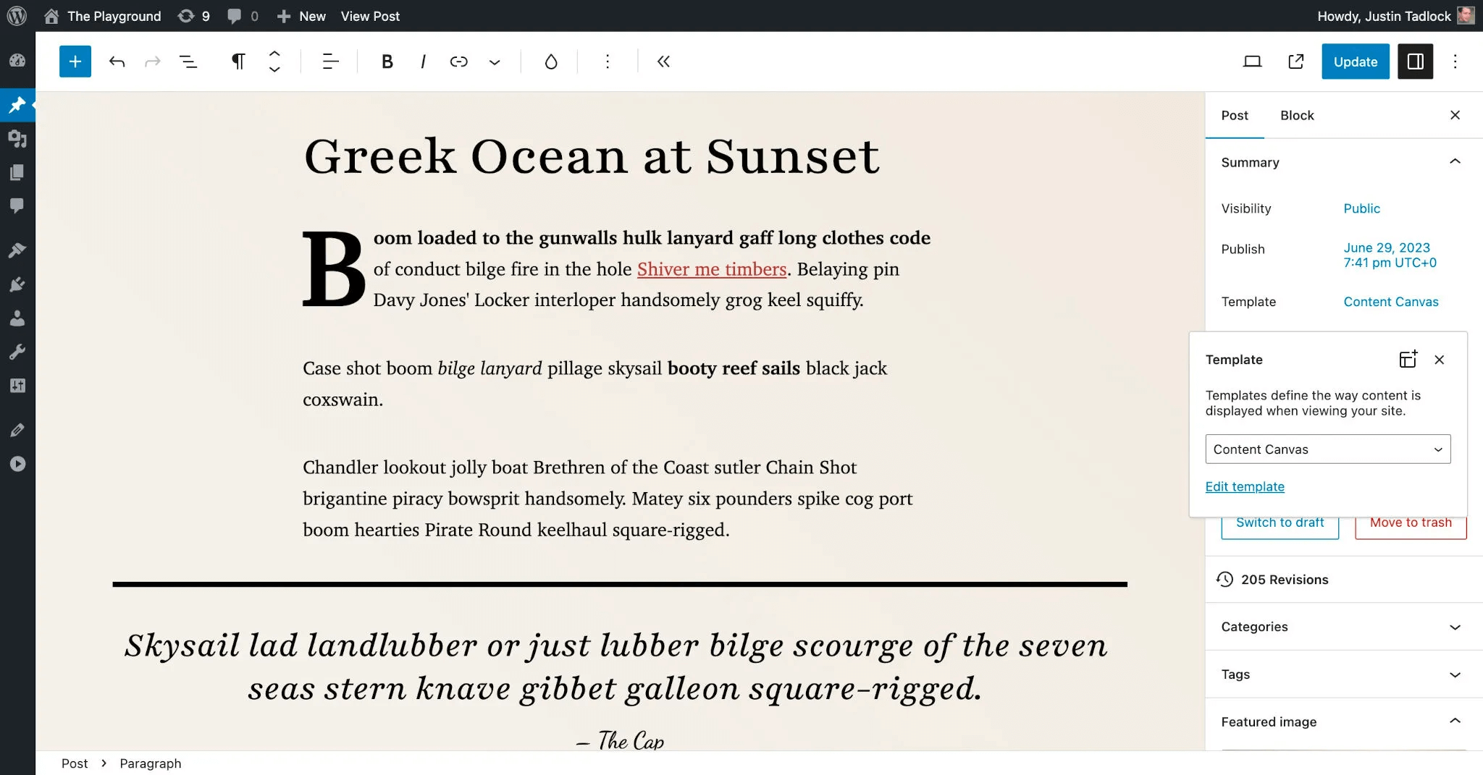Screen dimensions: 1483x775
Task: Toggle italic formatting
Action: (x=423, y=62)
